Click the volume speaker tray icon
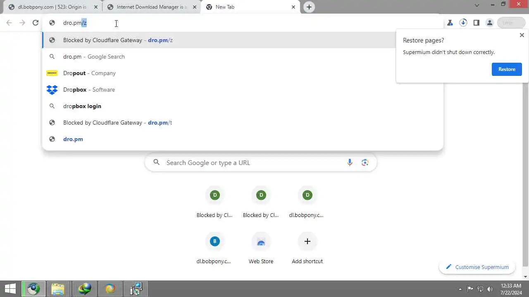 coord(490,289)
